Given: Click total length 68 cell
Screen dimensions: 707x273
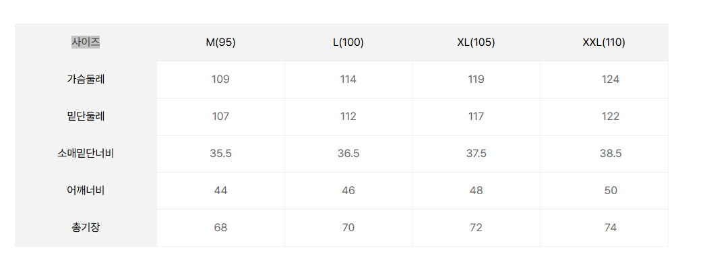Looking at the screenshot, I should 220,227.
